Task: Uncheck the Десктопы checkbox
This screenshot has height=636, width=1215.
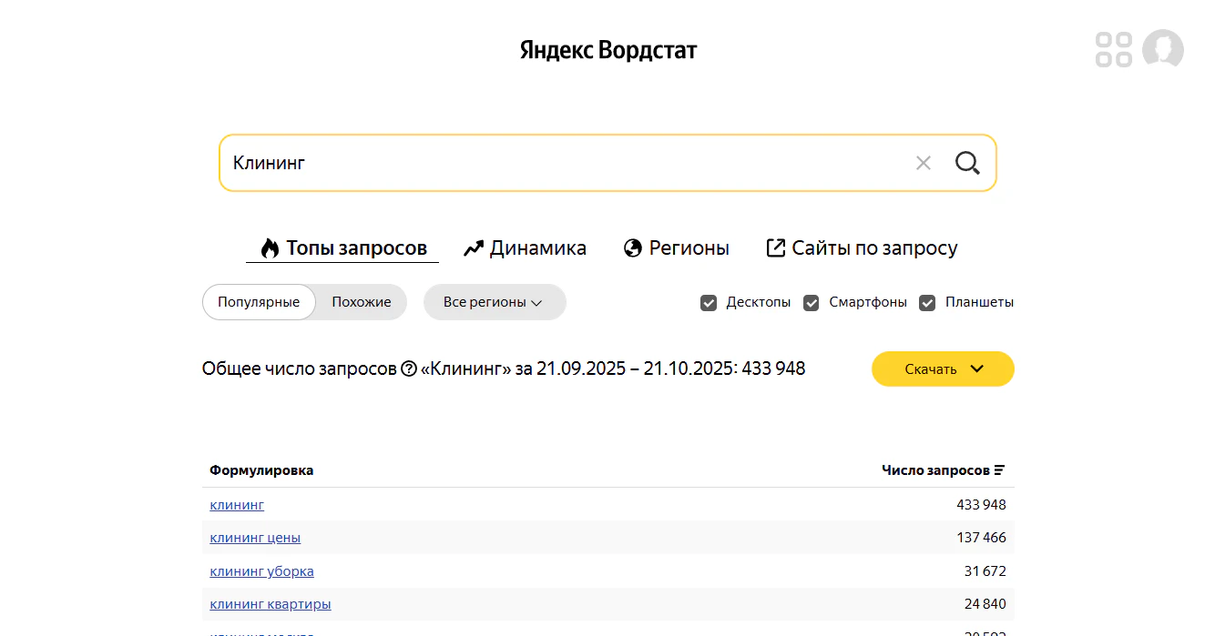Action: 709,303
